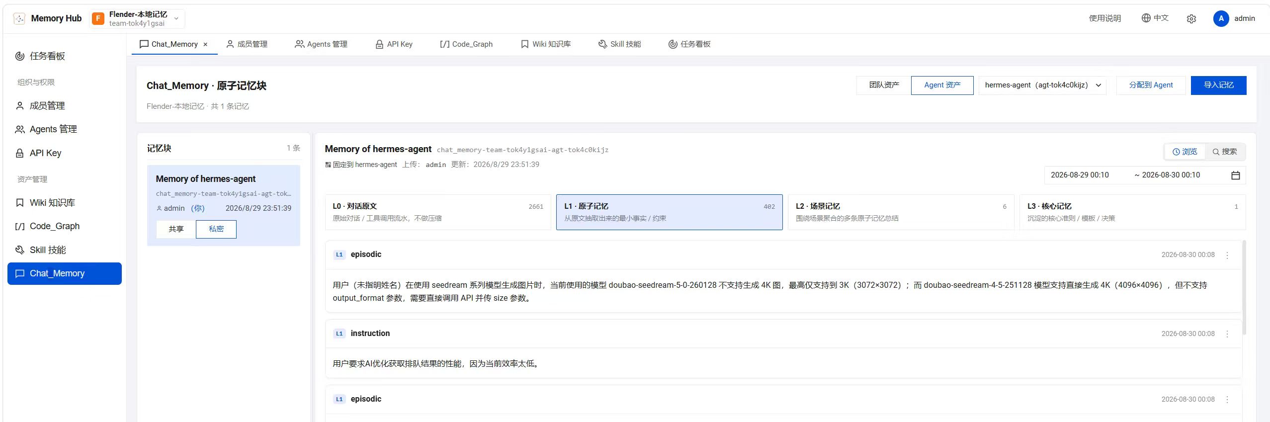Image resolution: width=1270 pixels, height=422 pixels.
Task: Set memory block to 共享
Action: tap(176, 229)
